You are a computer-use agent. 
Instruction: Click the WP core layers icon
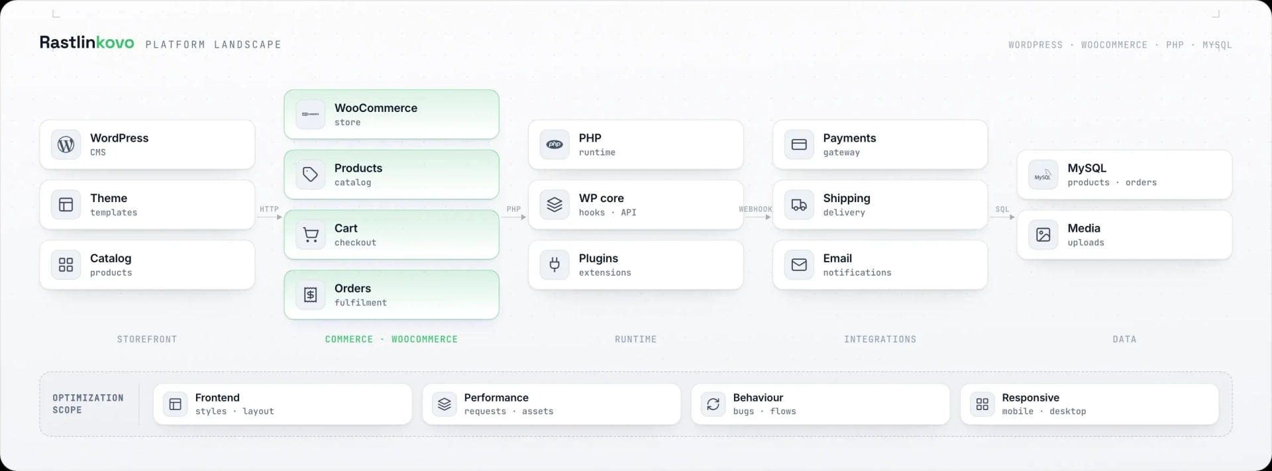click(x=555, y=205)
